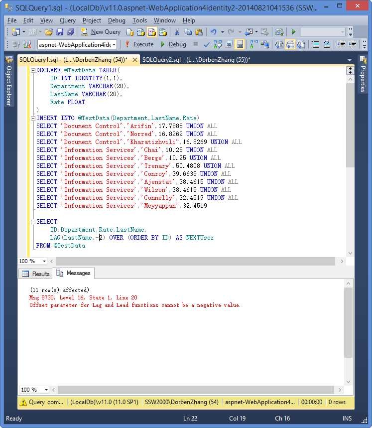Image resolution: width=372 pixels, height=428 pixels.
Task: Open the database selector combo box
Action: click(x=77, y=44)
